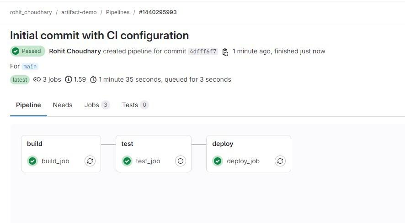Click the Passed status badge
This screenshot has height=223, width=405.
tap(27, 51)
